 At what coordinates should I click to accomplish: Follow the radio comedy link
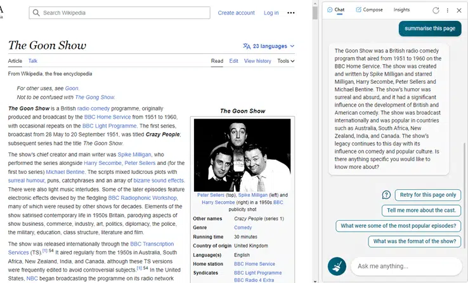point(93,109)
